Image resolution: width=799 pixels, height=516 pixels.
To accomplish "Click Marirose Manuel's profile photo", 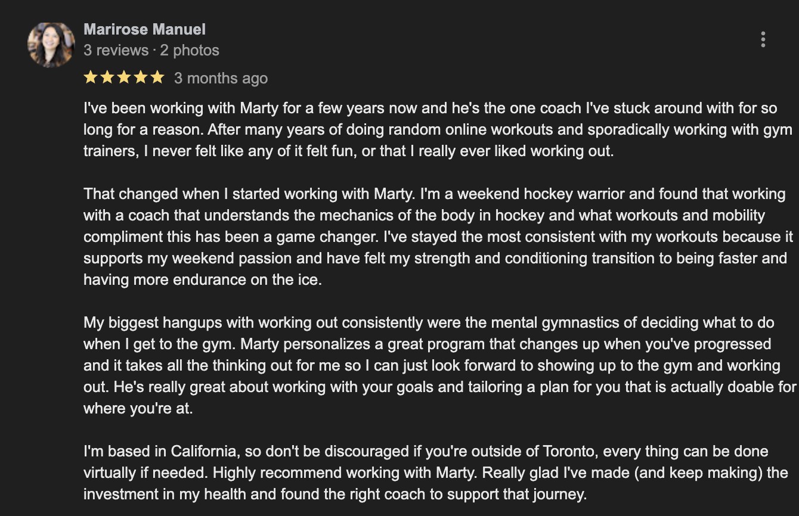I will point(50,45).
